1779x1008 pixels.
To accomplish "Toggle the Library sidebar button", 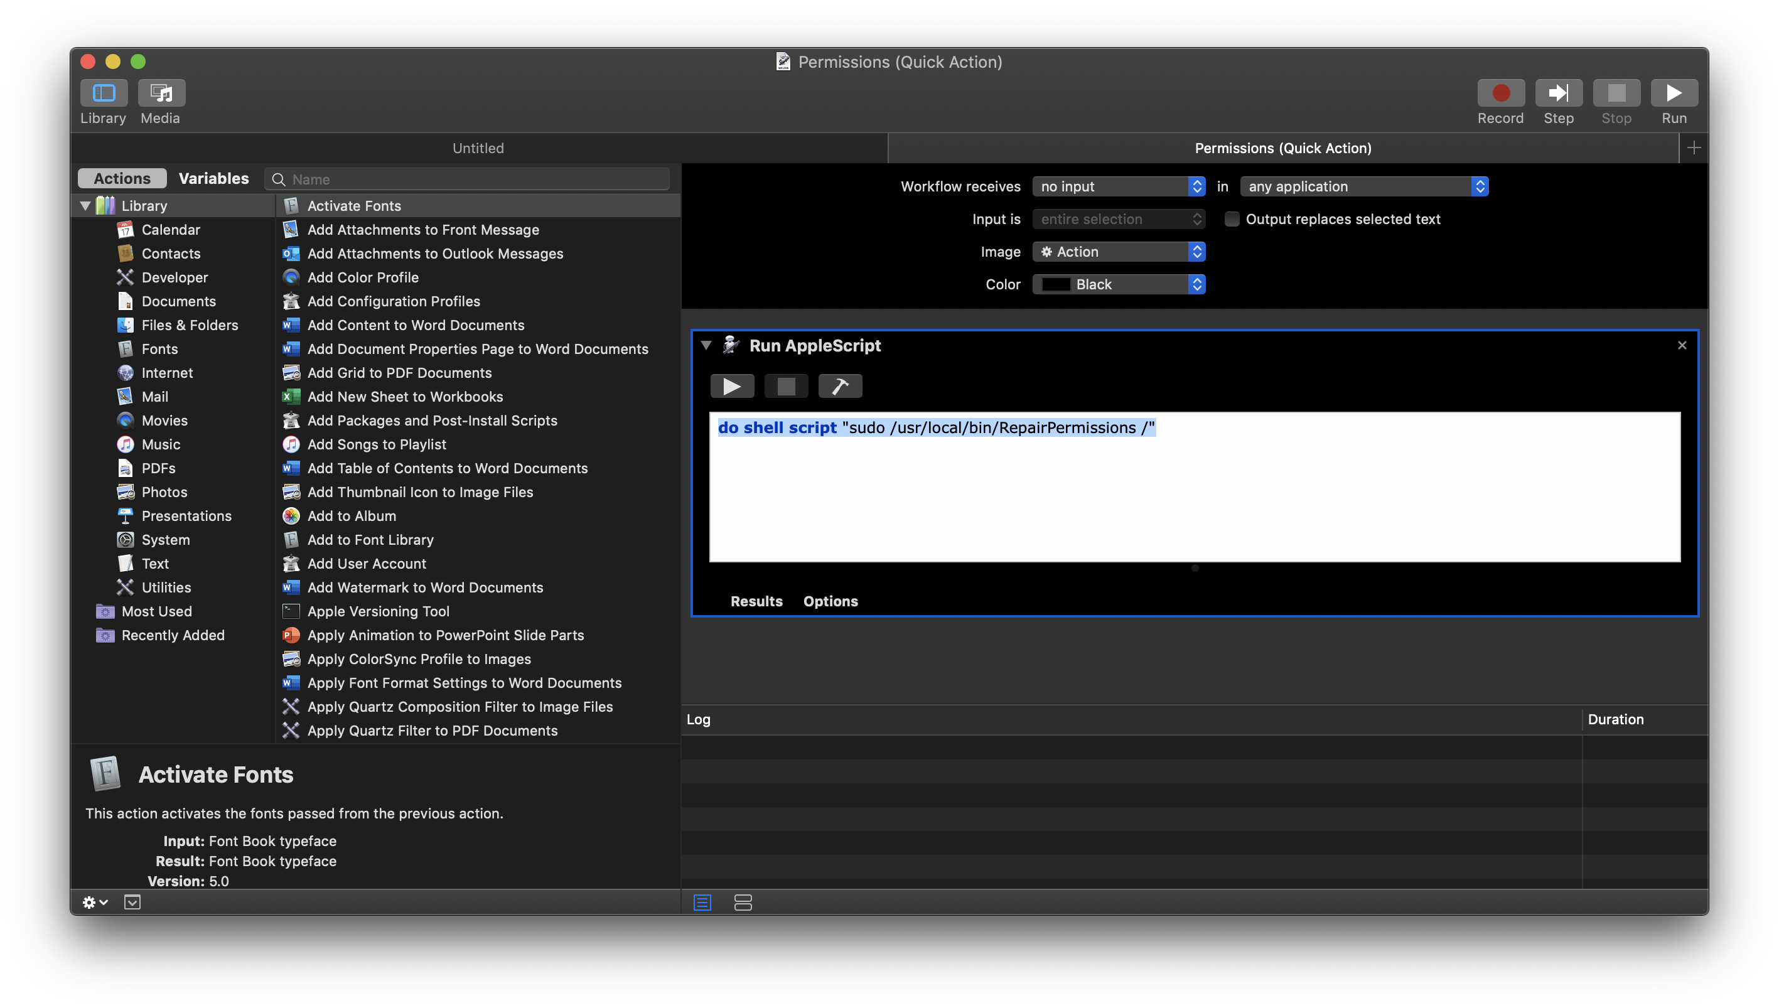I will click(104, 94).
